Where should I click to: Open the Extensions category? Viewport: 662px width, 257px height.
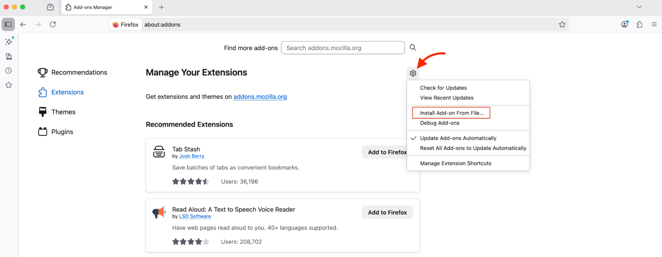62,92
